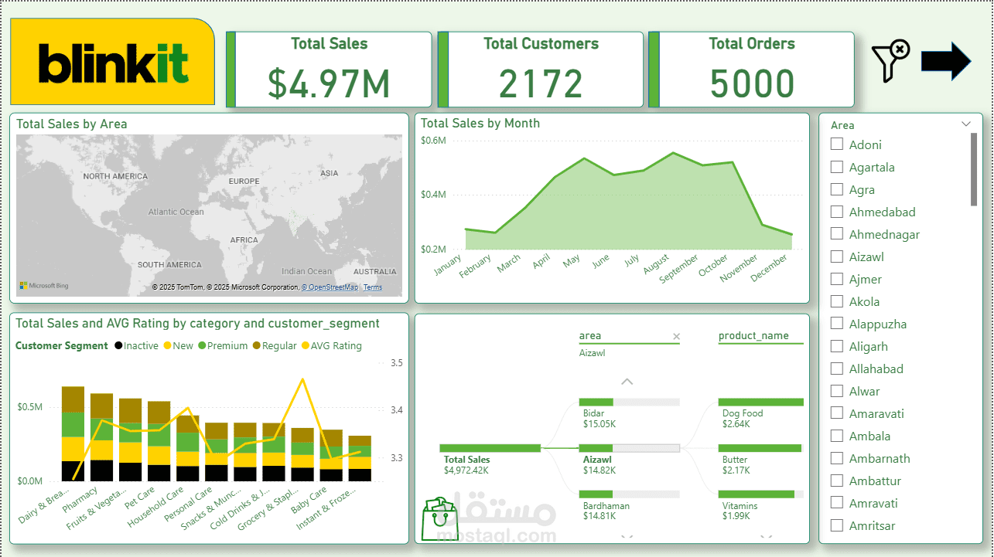Click the Pharmacy stacked bar
This screenshot has width=994, height=557.
click(101, 437)
